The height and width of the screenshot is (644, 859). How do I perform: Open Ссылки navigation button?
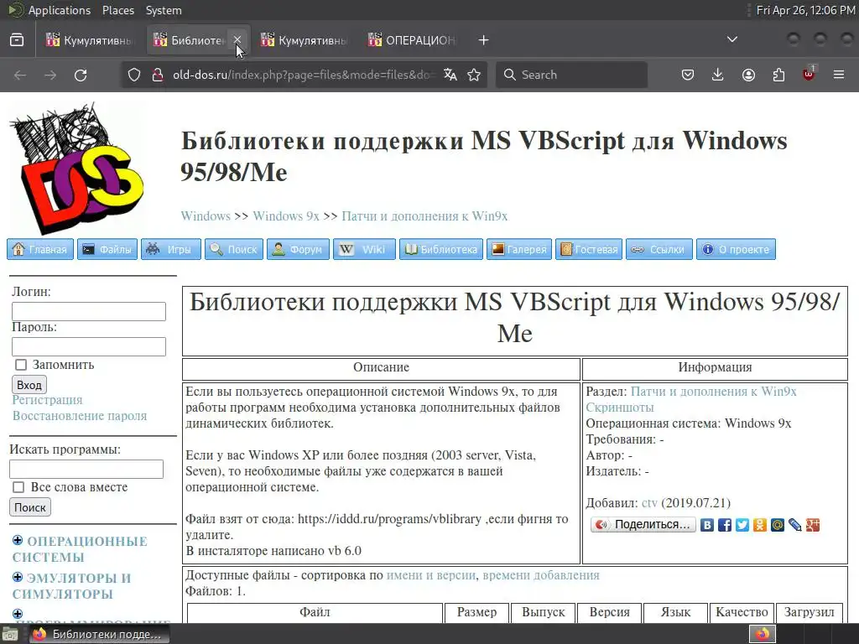[x=659, y=249]
